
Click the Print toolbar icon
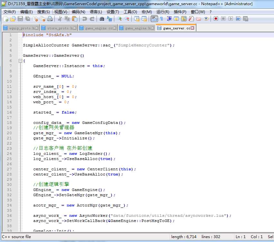coord(50,19)
